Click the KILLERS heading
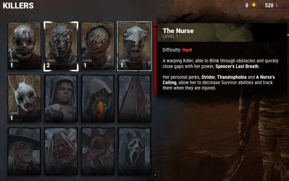 18,5
